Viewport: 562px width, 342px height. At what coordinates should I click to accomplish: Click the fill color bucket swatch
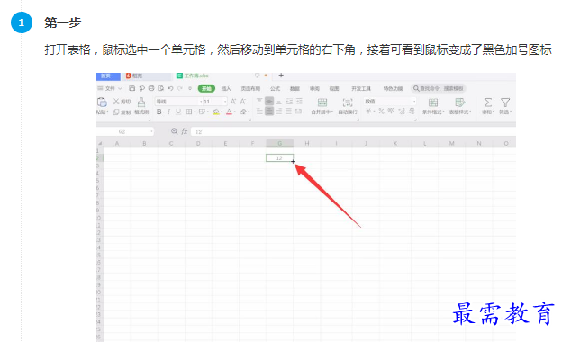(x=216, y=112)
